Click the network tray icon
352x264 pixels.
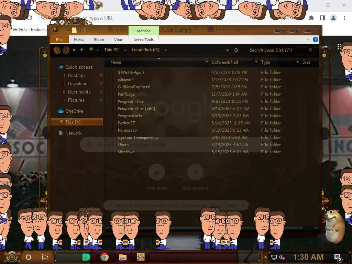tap(274, 257)
